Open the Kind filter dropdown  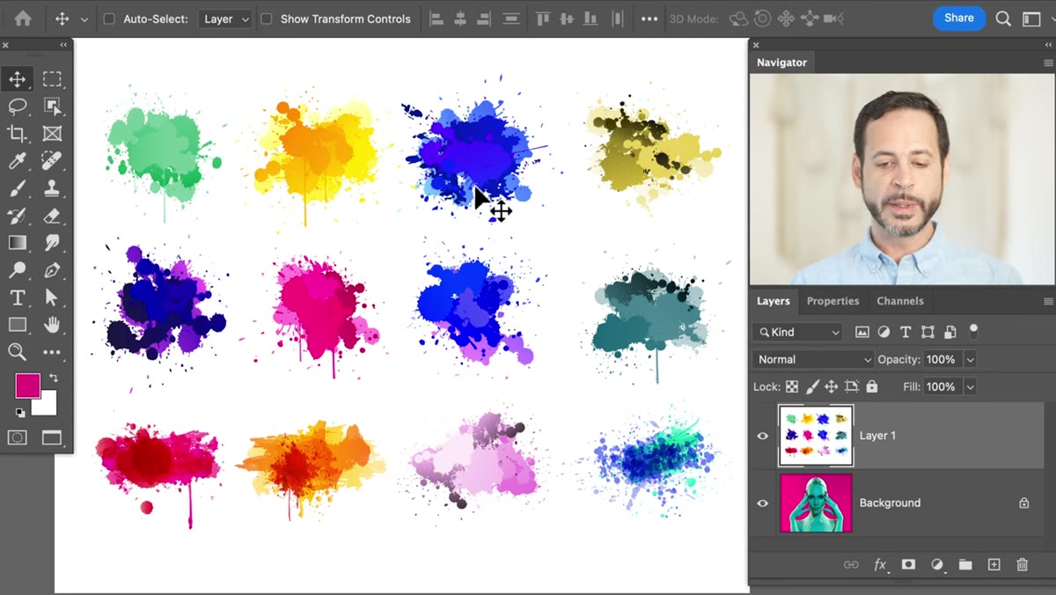pos(798,332)
